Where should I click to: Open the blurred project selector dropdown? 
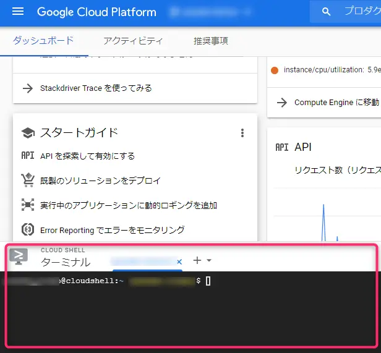click(x=210, y=12)
